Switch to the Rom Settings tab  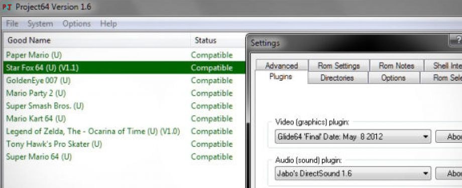point(338,66)
